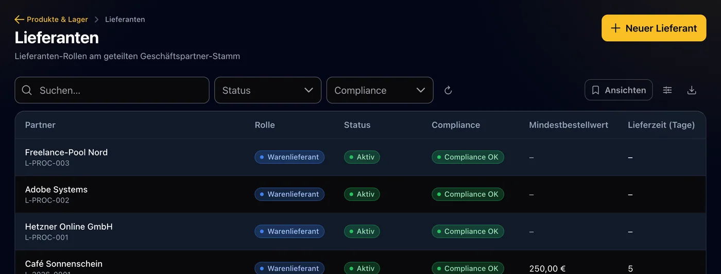Expand the Compliance filter dropdown

click(380, 90)
